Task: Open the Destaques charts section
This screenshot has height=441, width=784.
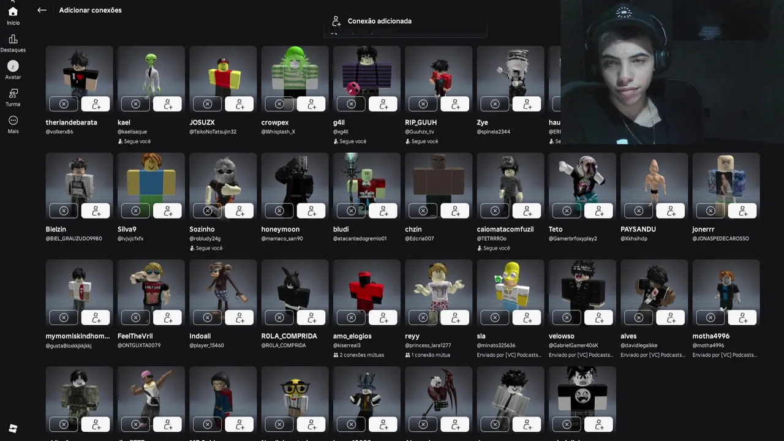Action: [x=13, y=43]
